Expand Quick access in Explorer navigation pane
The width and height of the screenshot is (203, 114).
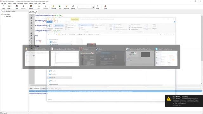click(48, 40)
